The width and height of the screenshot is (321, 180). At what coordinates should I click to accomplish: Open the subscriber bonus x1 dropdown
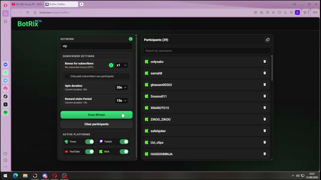[121, 65]
